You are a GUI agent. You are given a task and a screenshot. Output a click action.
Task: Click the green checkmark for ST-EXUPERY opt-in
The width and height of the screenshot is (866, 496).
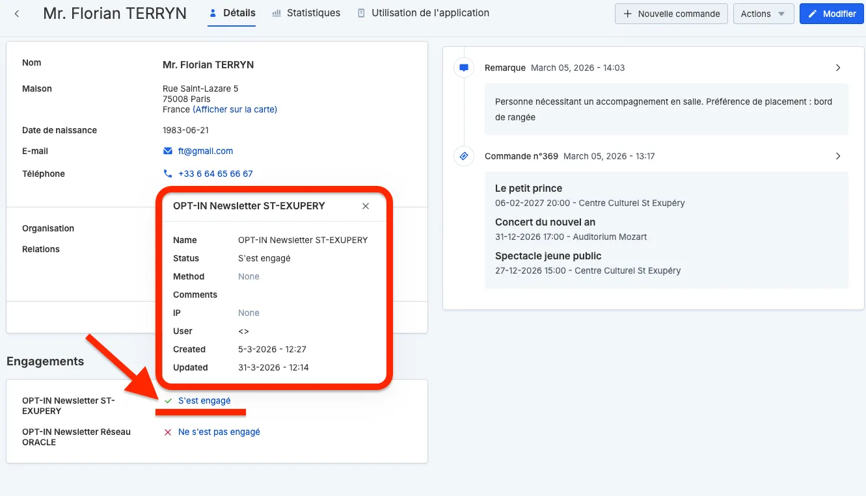[x=168, y=401]
